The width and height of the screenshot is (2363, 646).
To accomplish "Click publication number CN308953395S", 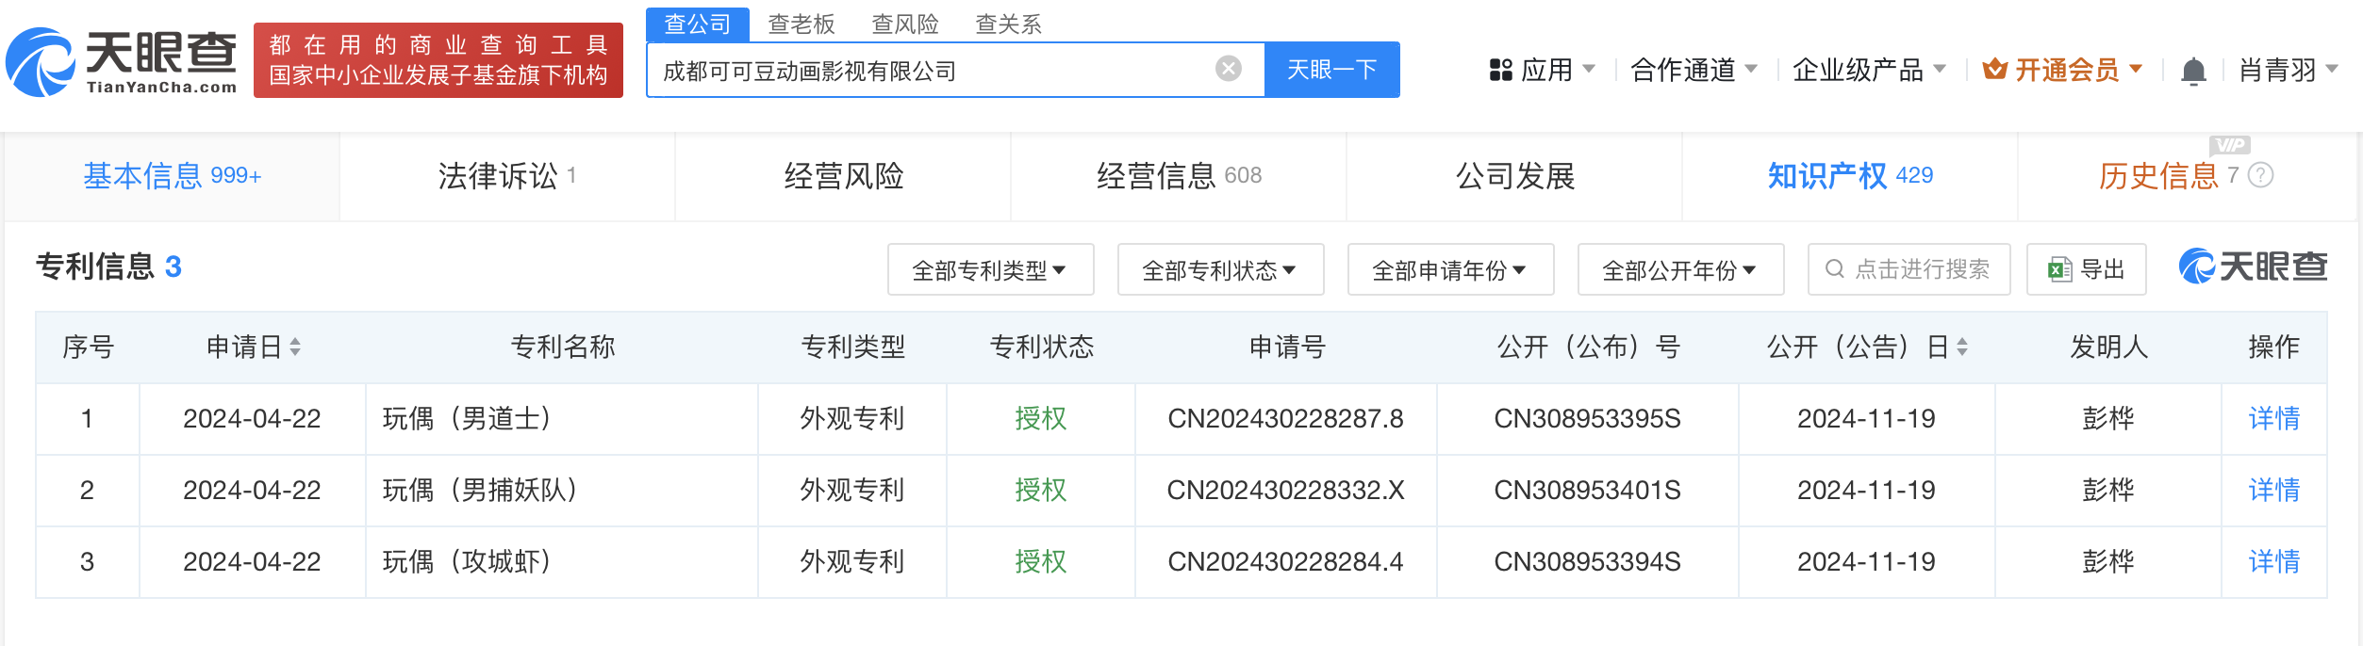I will point(1587,419).
